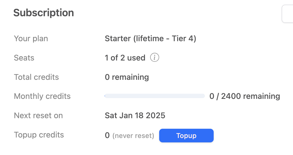
Task: Select the 'Topup credits' label
Action: pyautogui.click(x=39, y=135)
